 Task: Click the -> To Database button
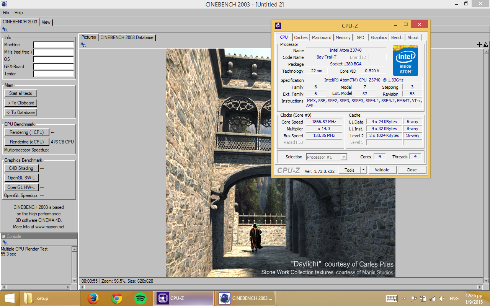coord(21,112)
